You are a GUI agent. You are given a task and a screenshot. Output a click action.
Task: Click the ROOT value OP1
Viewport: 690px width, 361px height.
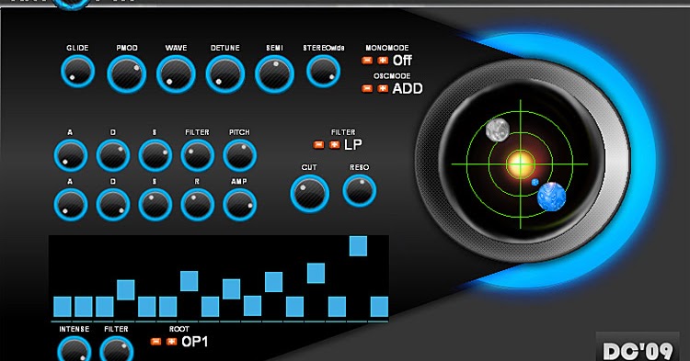coord(194,342)
